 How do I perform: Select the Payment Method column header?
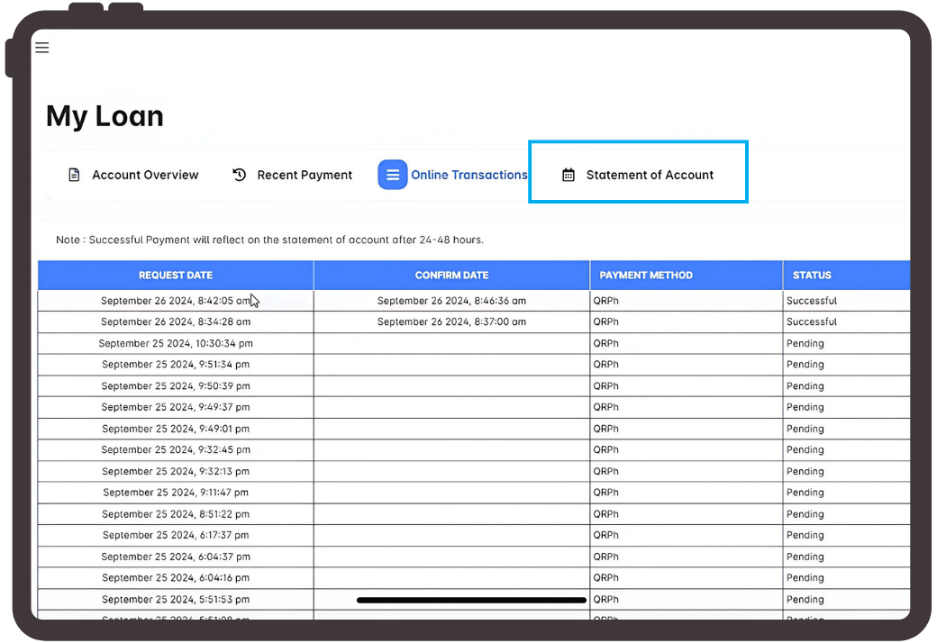[x=646, y=275]
